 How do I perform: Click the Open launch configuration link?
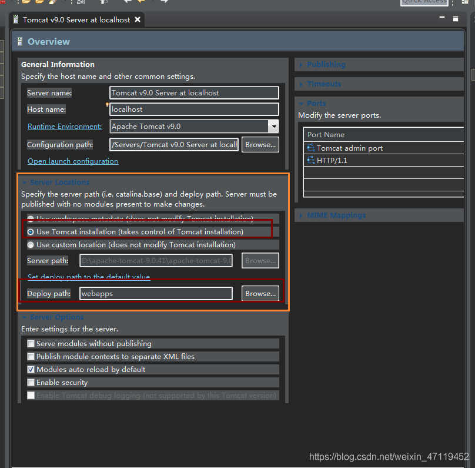(73, 161)
